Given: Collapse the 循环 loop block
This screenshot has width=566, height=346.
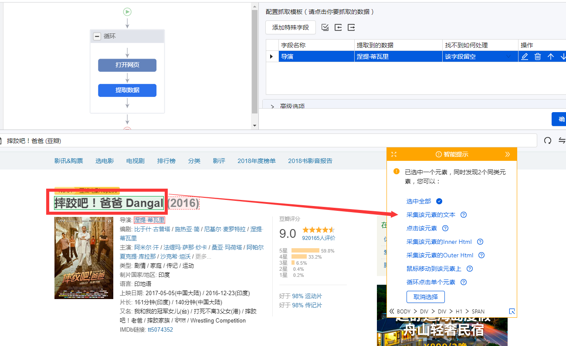Looking at the screenshot, I should (x=97, y=37).
